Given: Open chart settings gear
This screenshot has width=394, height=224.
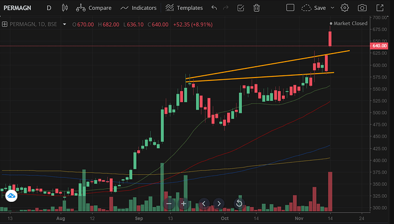Looking at the screenshot, I should pos(344,8).
